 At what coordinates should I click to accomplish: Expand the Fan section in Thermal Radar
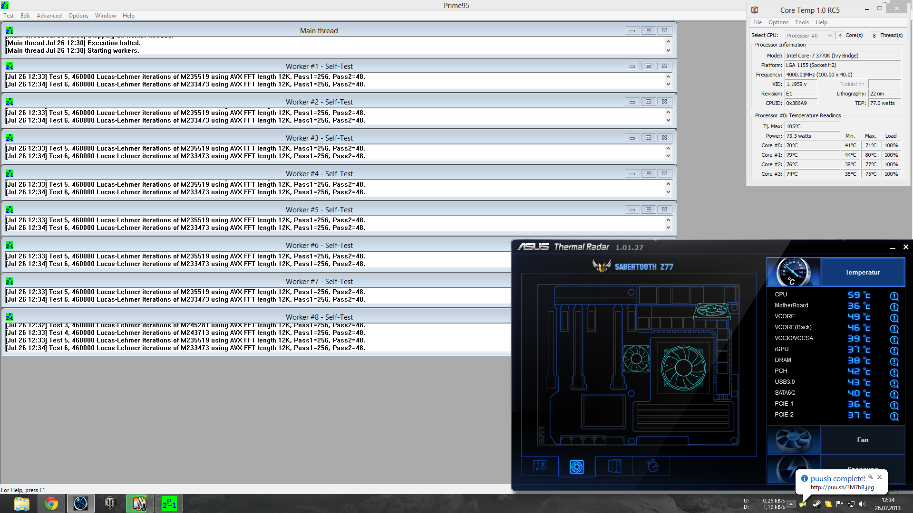(x=862, y=440)
